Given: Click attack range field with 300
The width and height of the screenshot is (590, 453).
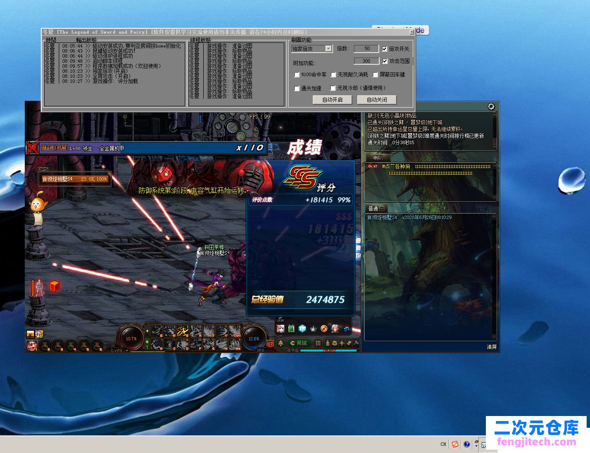Looking at the screenshot, I should click(x=366, y=61).
